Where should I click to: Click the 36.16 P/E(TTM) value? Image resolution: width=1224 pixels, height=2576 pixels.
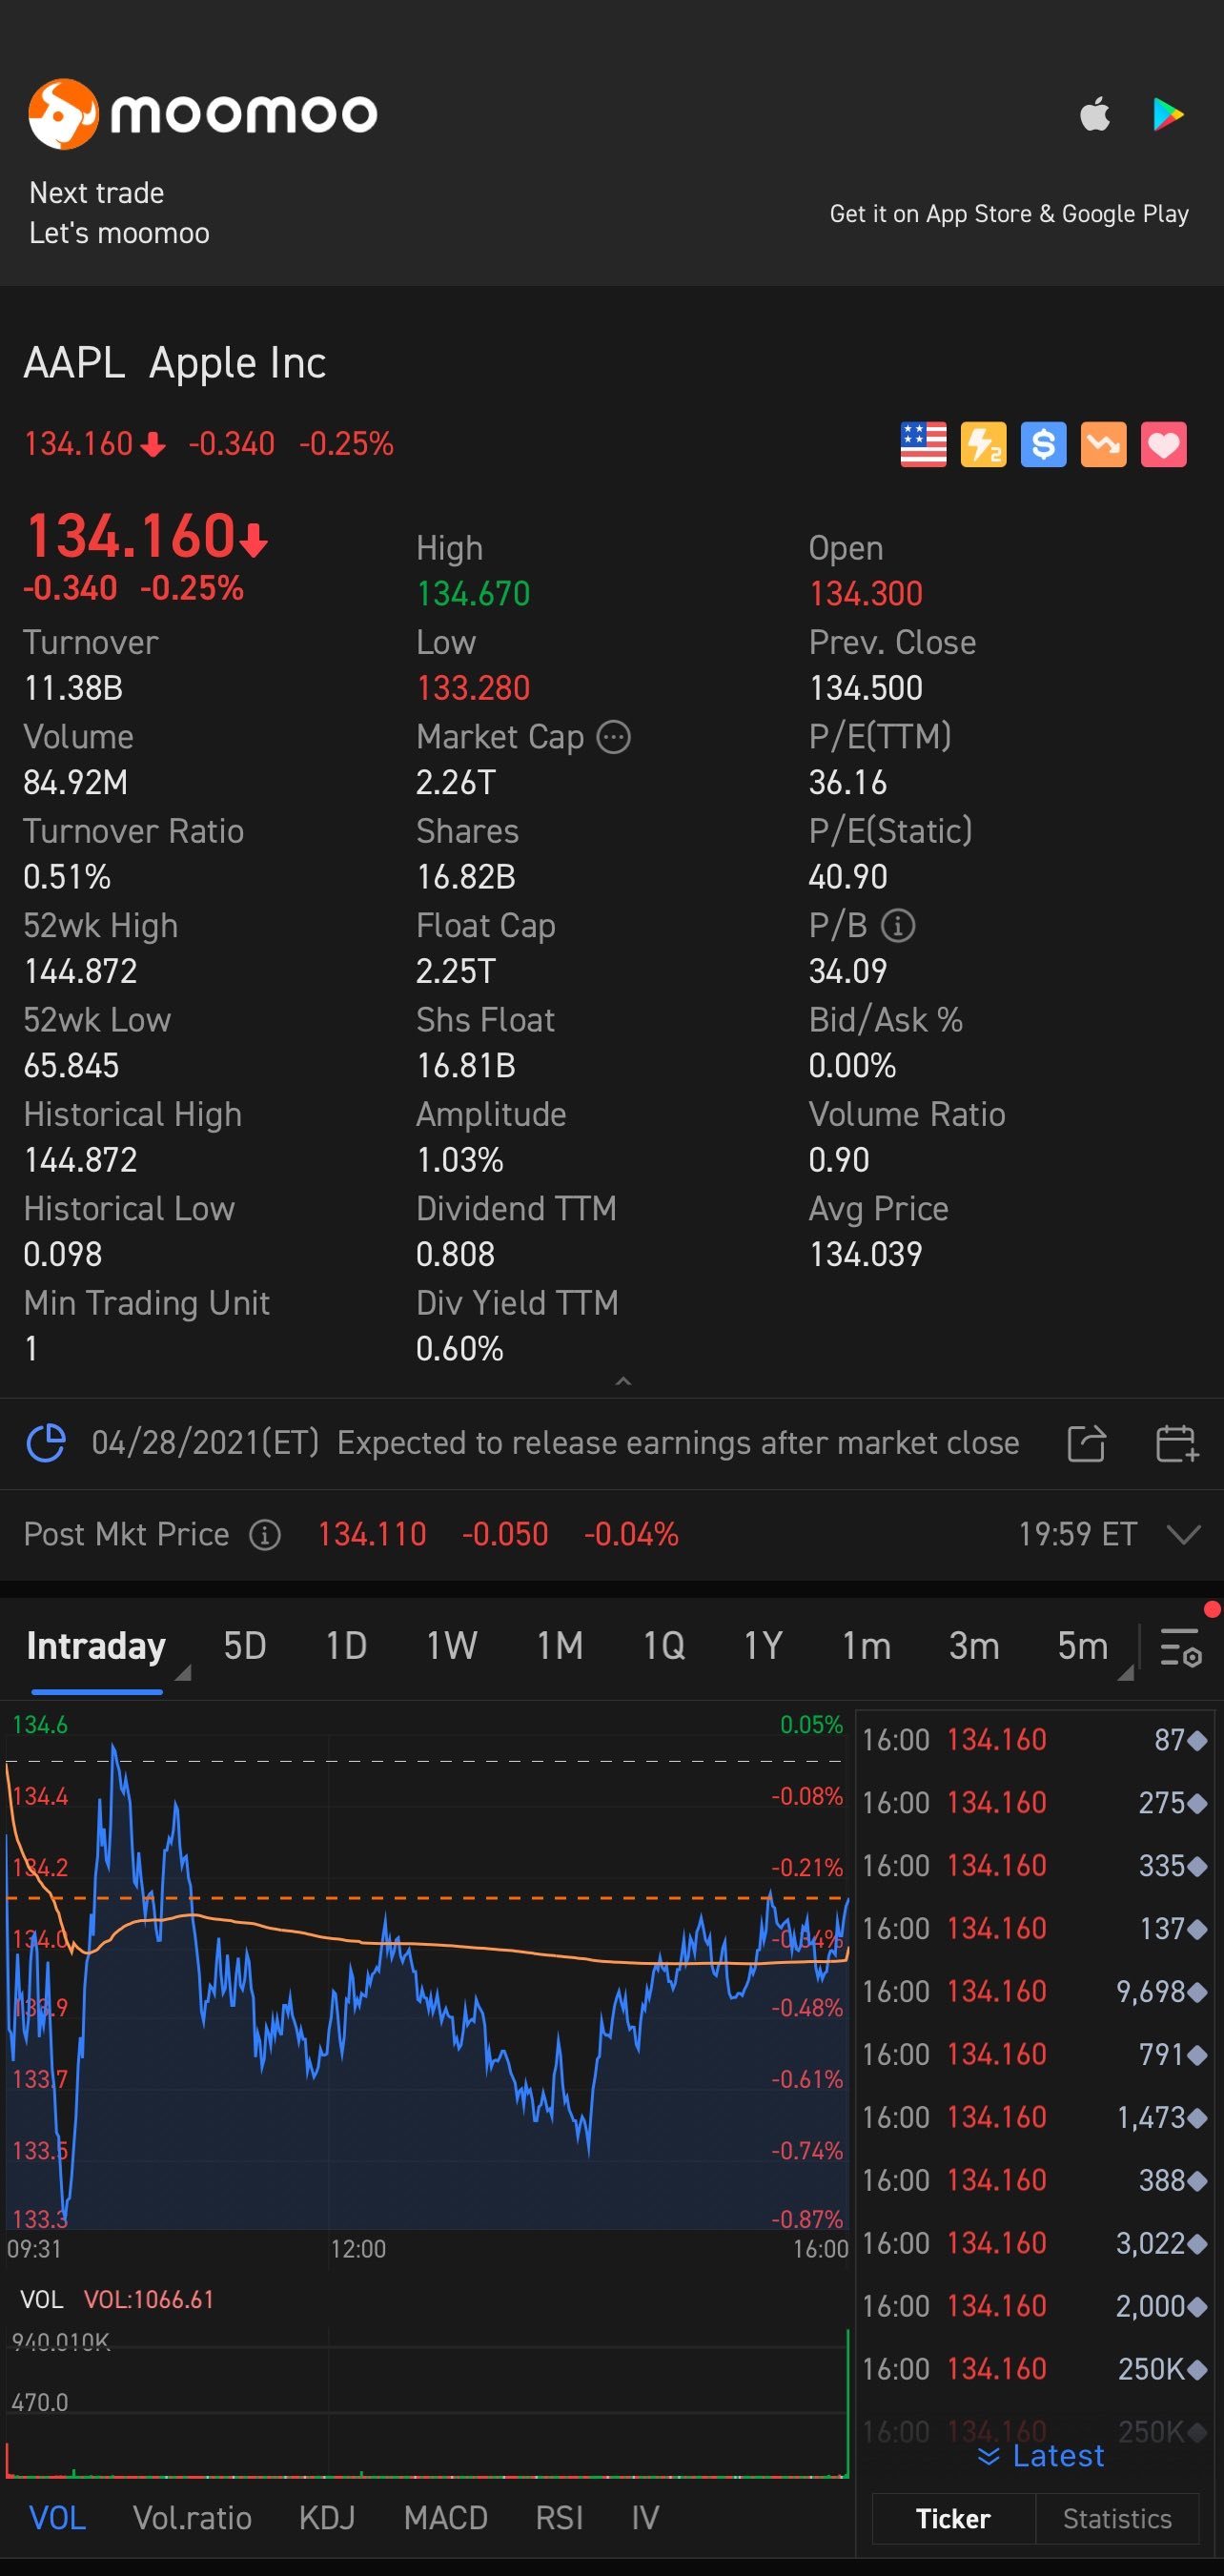[848, 782]
